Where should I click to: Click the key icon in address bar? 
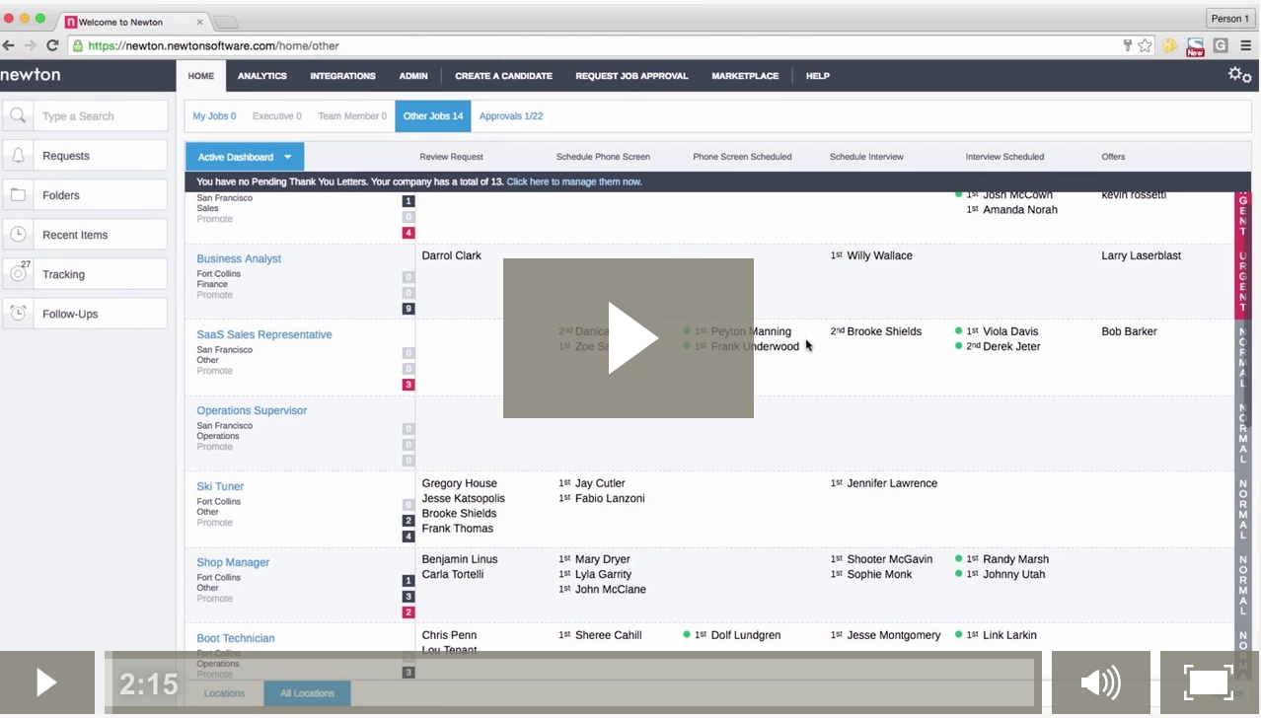[1128, 45]
